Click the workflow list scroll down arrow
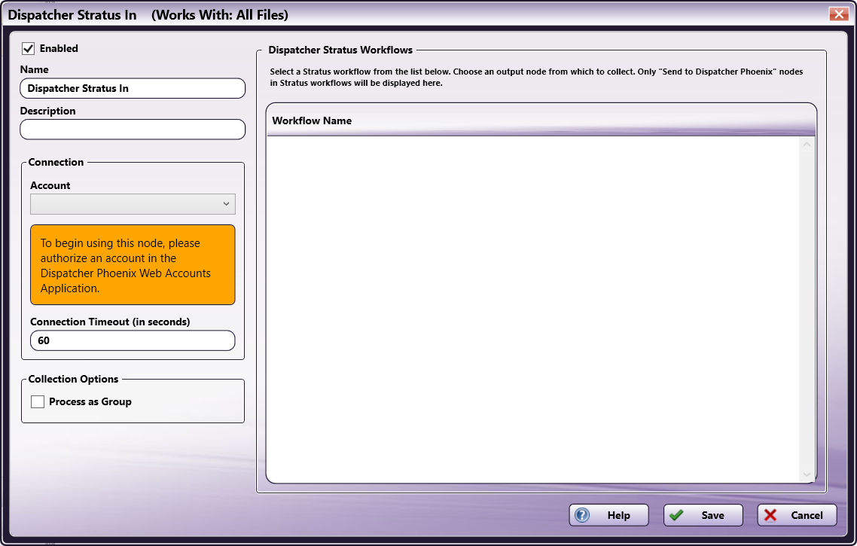857x546 pixels. pyautogui.click(x=807, y=474)
